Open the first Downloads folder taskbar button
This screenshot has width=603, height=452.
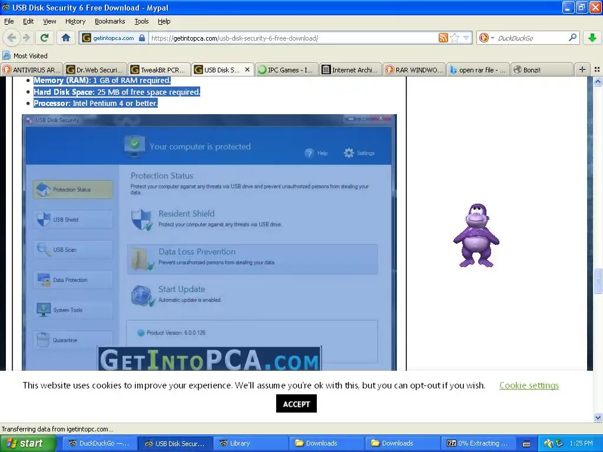click(326, 443)
